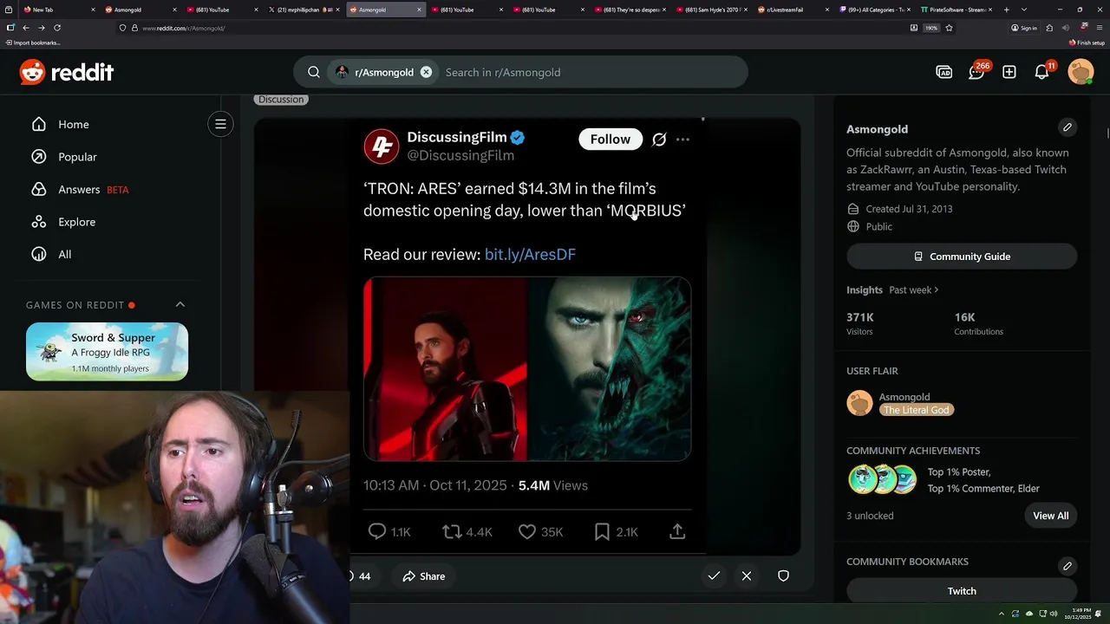Open the Reddit home logo
1110x624 pixels.
[x=67, y=72]
